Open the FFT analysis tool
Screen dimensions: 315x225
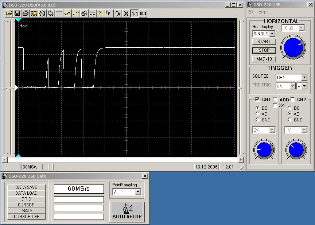click(x=109, y=13)
